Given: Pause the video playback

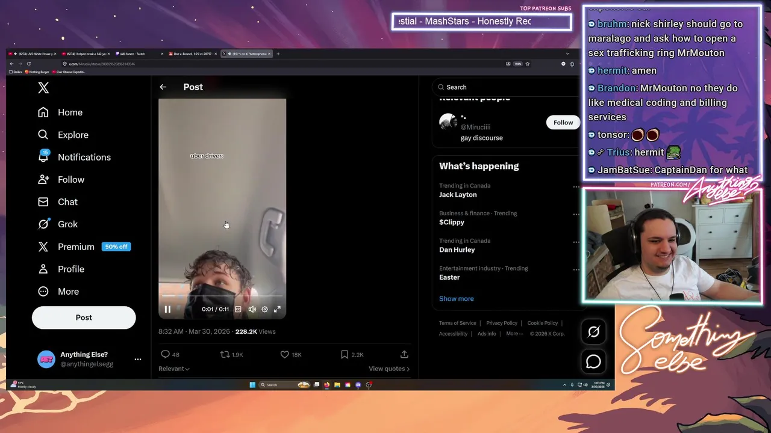Looking at the screenshot, I should [x=167, y=309].
